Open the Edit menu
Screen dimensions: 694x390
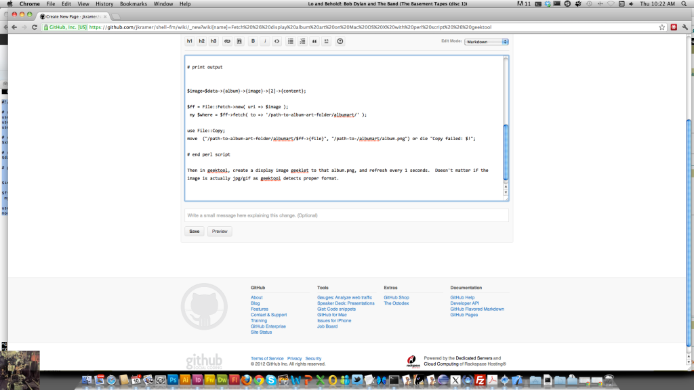[x=66, y=3]
